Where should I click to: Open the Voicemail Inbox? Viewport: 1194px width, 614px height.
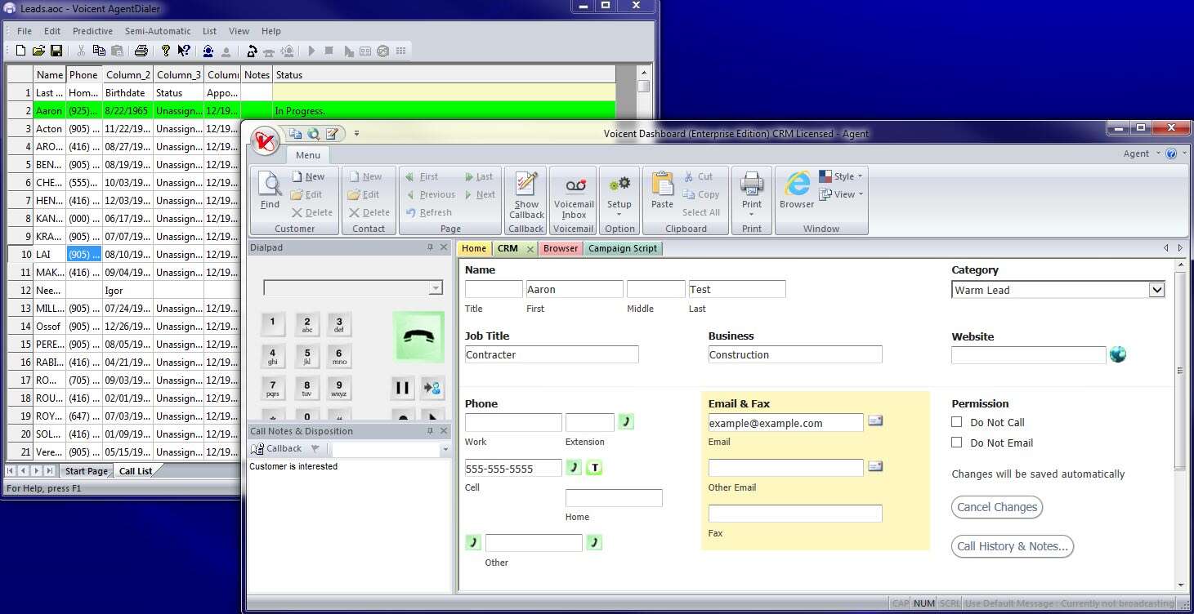pyautogui.click(x=574, y=197)
